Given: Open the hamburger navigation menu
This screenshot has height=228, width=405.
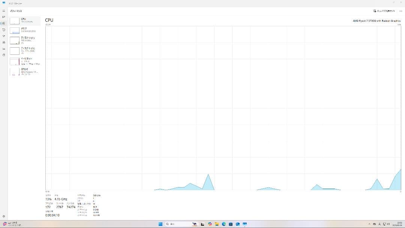Looking at the screenshot, I should pyautogui.click(x=4, y=11).
